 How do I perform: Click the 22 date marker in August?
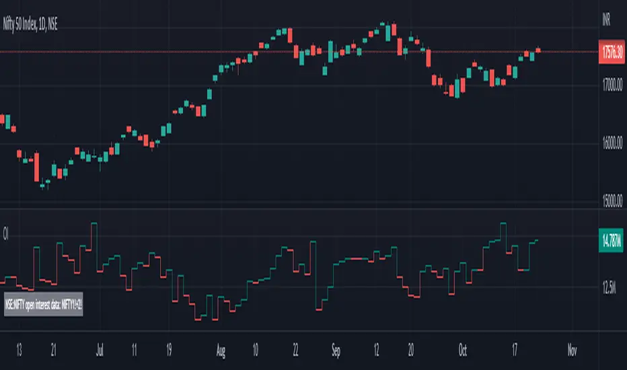click(295, 350)
